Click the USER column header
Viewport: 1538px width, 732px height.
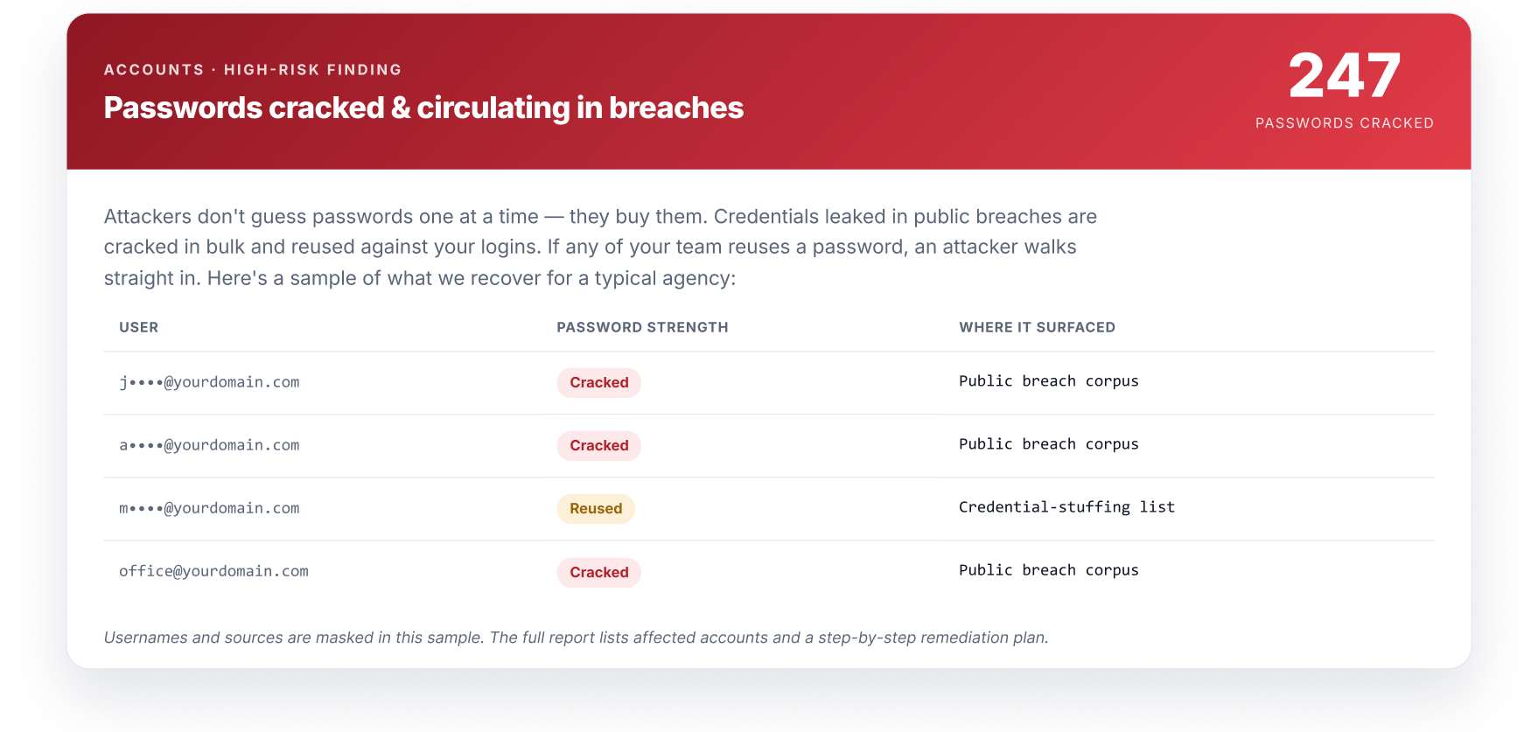(x=139, y=327)
